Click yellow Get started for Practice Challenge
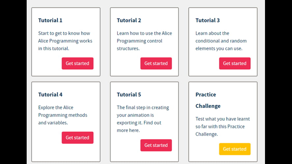Image resolution: width=292 pixels, height=164 pixels. coord(235,149)
